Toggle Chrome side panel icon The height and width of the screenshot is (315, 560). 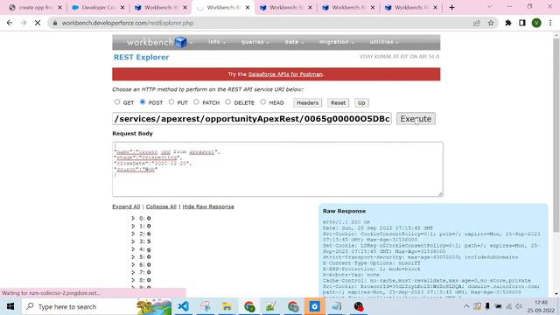(x=522, y=23)
